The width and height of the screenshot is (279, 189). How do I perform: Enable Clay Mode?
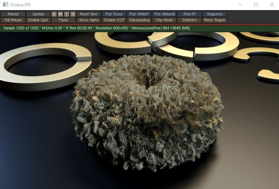(165, 20)
